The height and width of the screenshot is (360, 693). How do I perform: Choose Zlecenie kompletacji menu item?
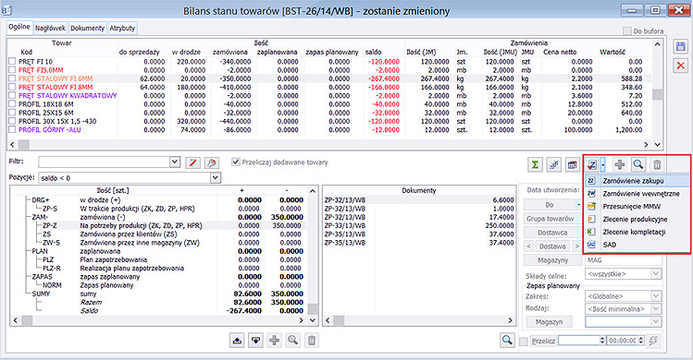pos(637,232)
